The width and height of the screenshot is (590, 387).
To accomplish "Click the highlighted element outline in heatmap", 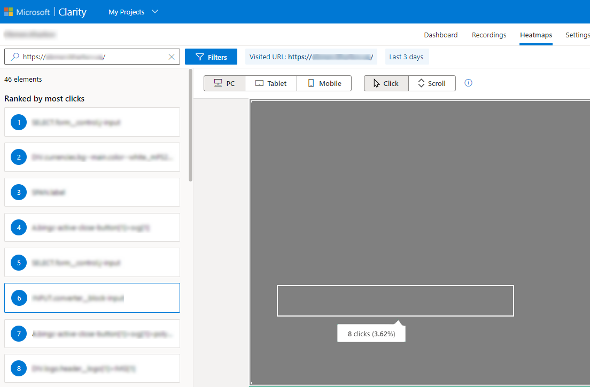I will (x=395, y=301).
